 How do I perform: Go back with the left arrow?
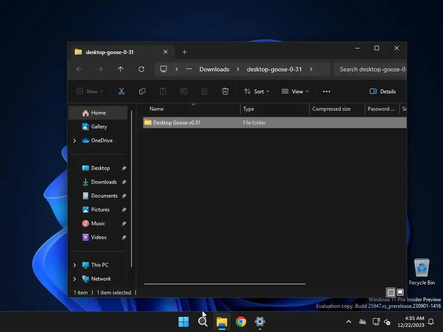79,69
